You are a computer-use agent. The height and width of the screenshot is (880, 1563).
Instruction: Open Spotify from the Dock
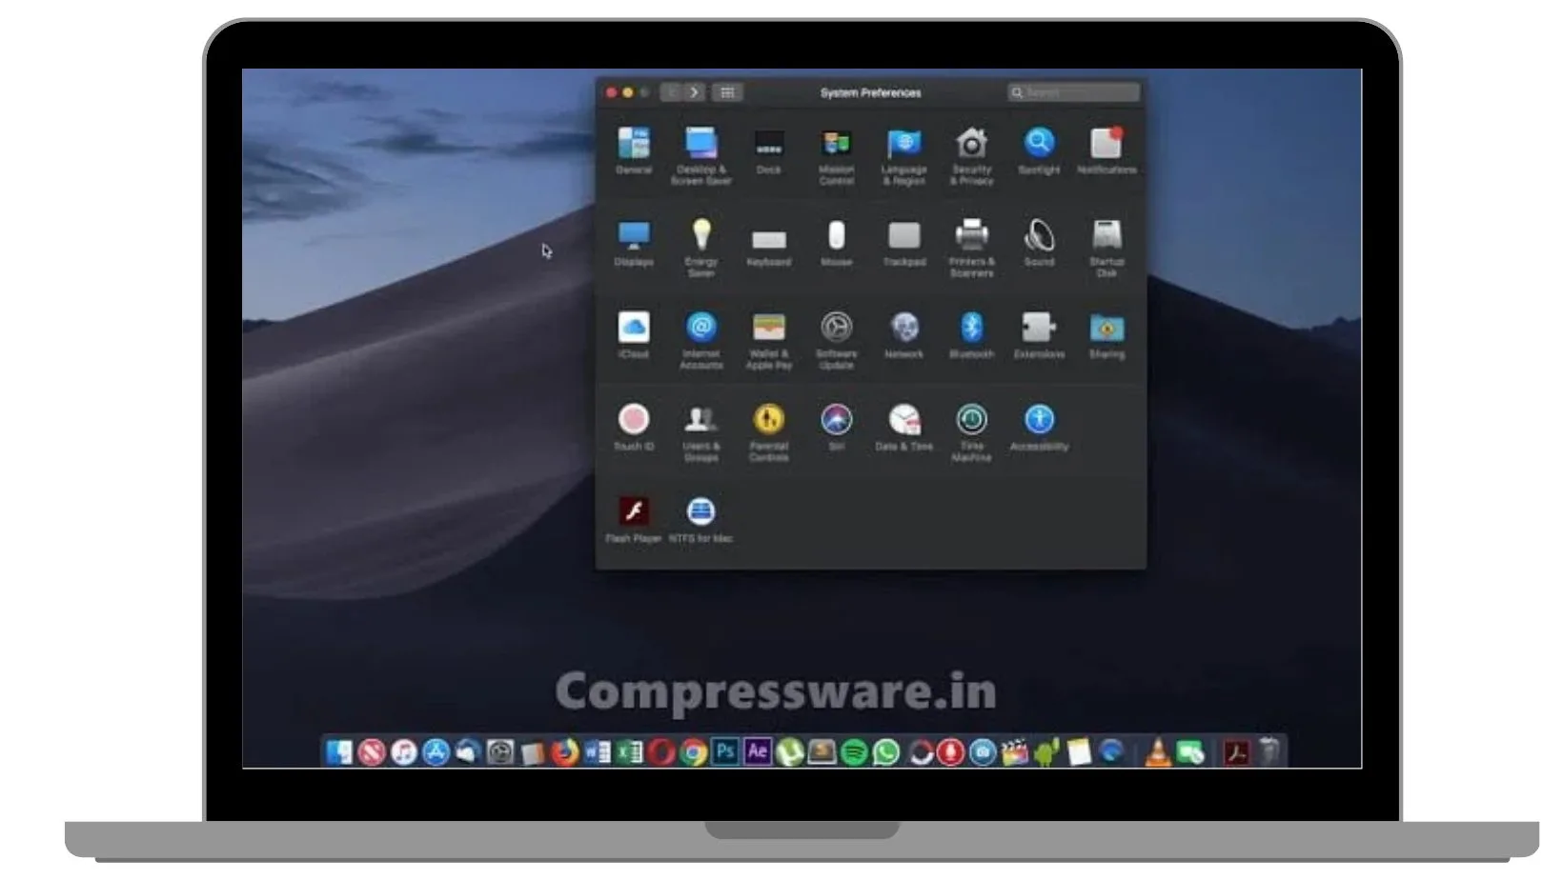tap(855, 752)
